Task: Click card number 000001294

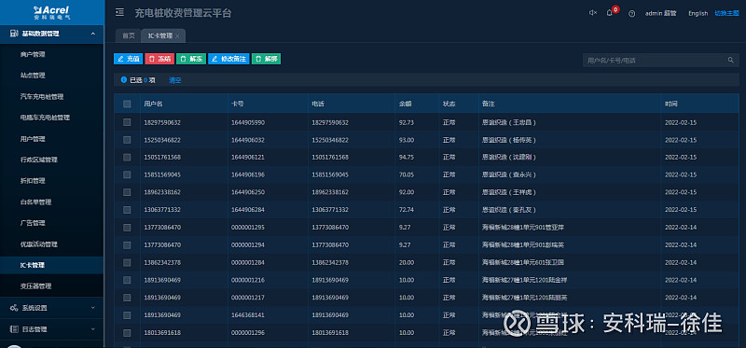Action: (x=248, y=245)
